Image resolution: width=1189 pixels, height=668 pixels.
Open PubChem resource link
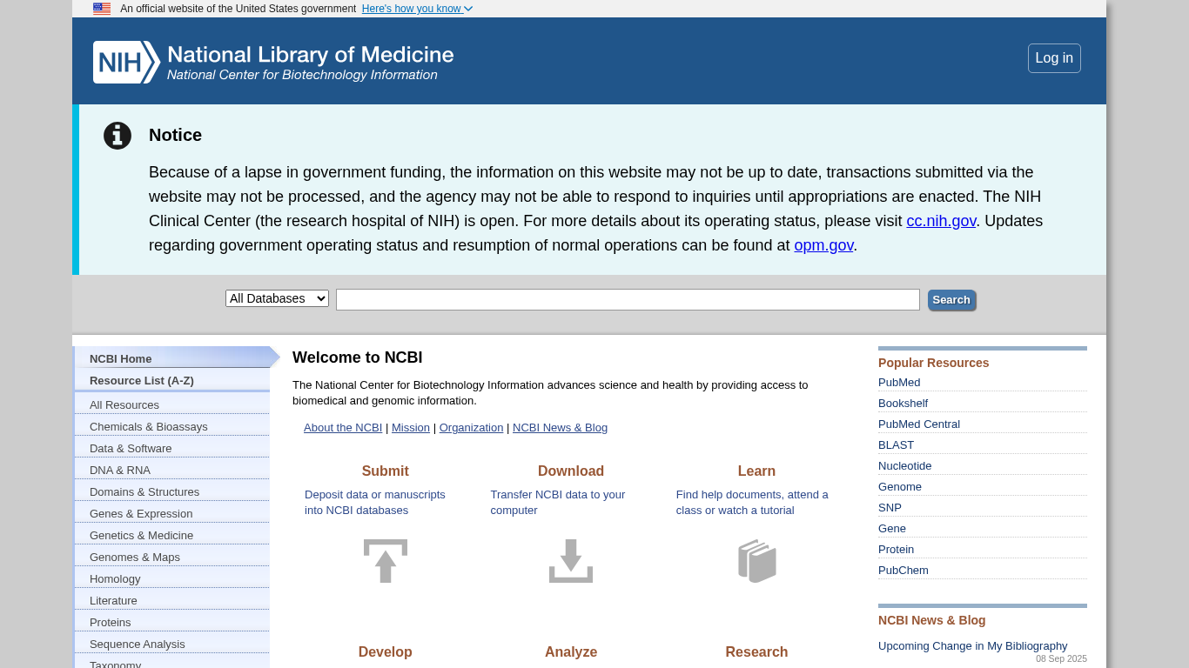[x=904, y=570]
